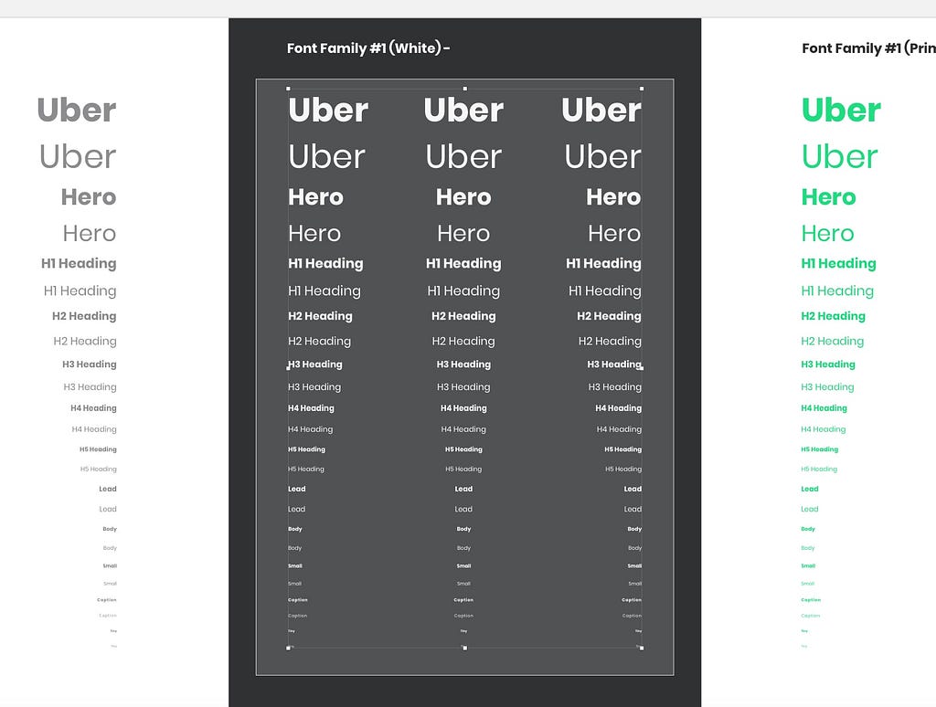
Task: Click light white 'Lead' in the left-aligned column
Action: [297, 509]
